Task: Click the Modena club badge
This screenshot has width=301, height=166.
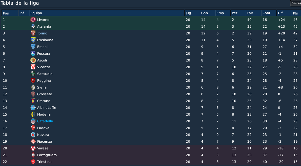Action: tap(33, 114)
